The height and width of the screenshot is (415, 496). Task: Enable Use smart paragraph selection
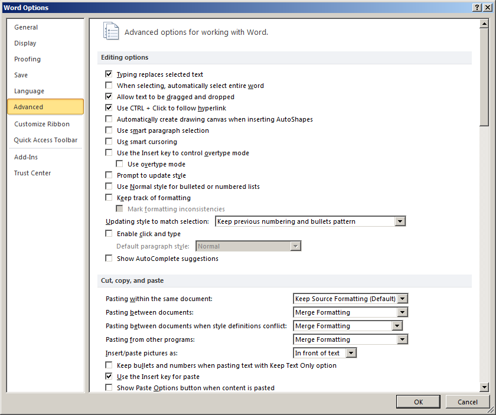click(x=109, y=130)
